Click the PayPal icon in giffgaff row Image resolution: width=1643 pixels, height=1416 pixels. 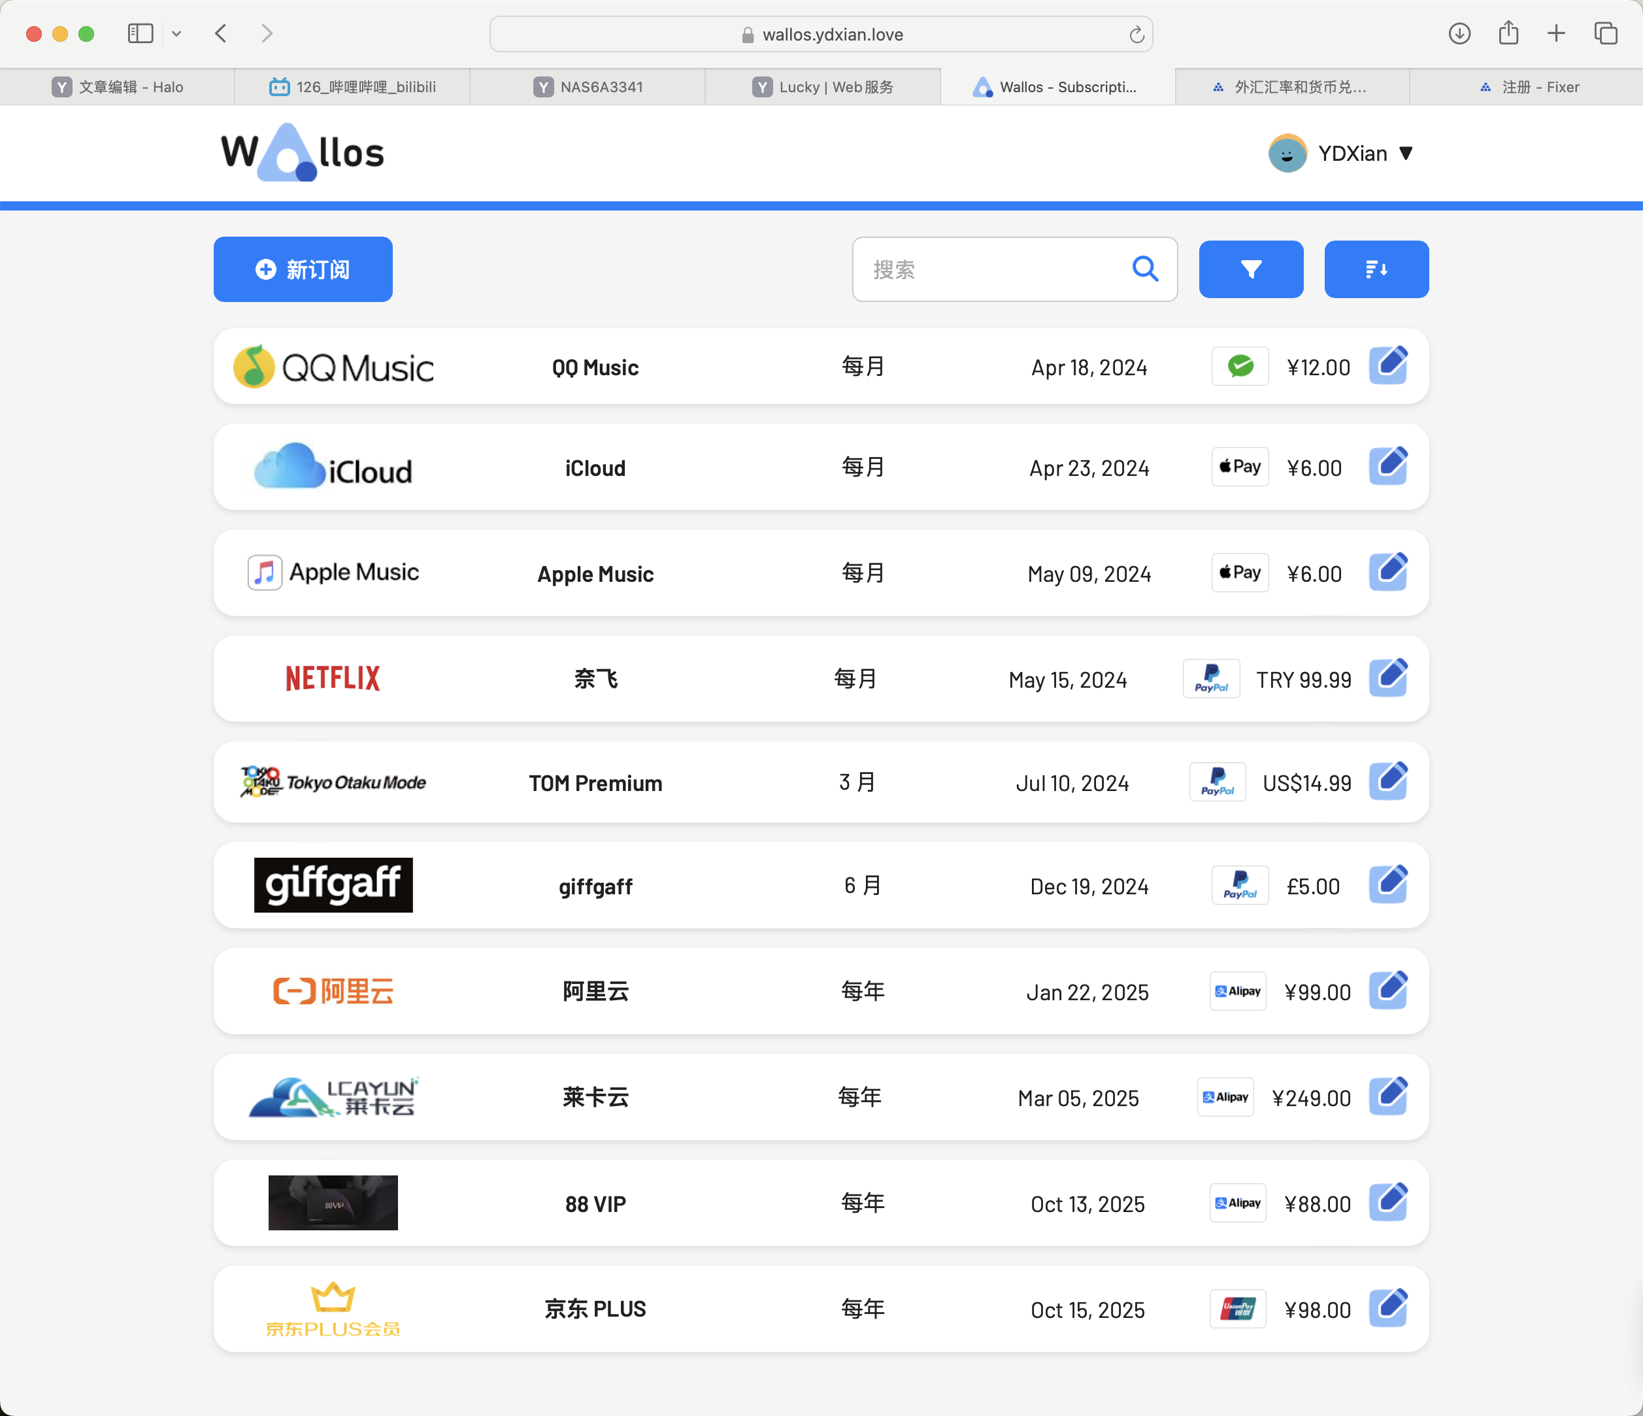point(1239,885)
